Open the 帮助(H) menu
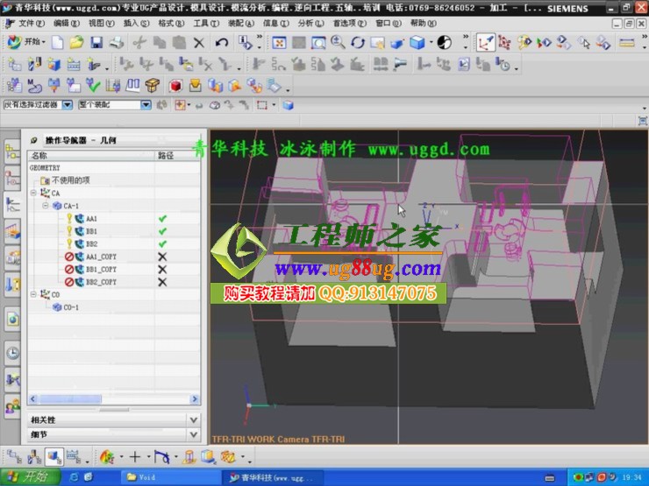The image size is (649, 486). pos(424,24)
